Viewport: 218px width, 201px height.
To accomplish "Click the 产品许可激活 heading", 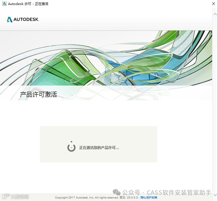I will pyautogui.click(x=39, y=94).
